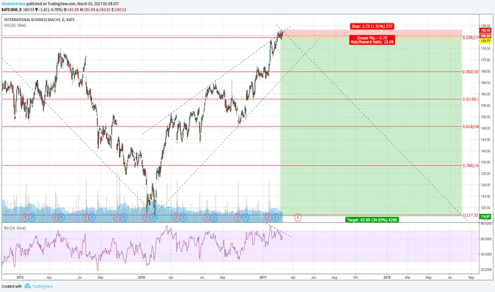
Task: Click the dividend D marker at 2016 low
Action: pos(153,217)
